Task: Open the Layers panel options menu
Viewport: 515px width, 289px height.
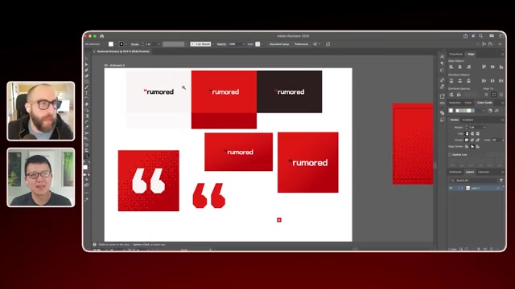Action: [x=502, y=172]
